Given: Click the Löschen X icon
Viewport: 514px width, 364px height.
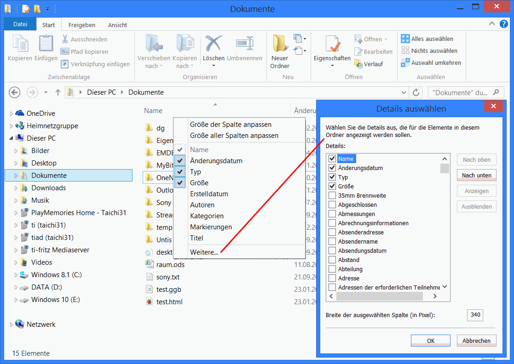Looking at the screenshot, I should point(214,44).
